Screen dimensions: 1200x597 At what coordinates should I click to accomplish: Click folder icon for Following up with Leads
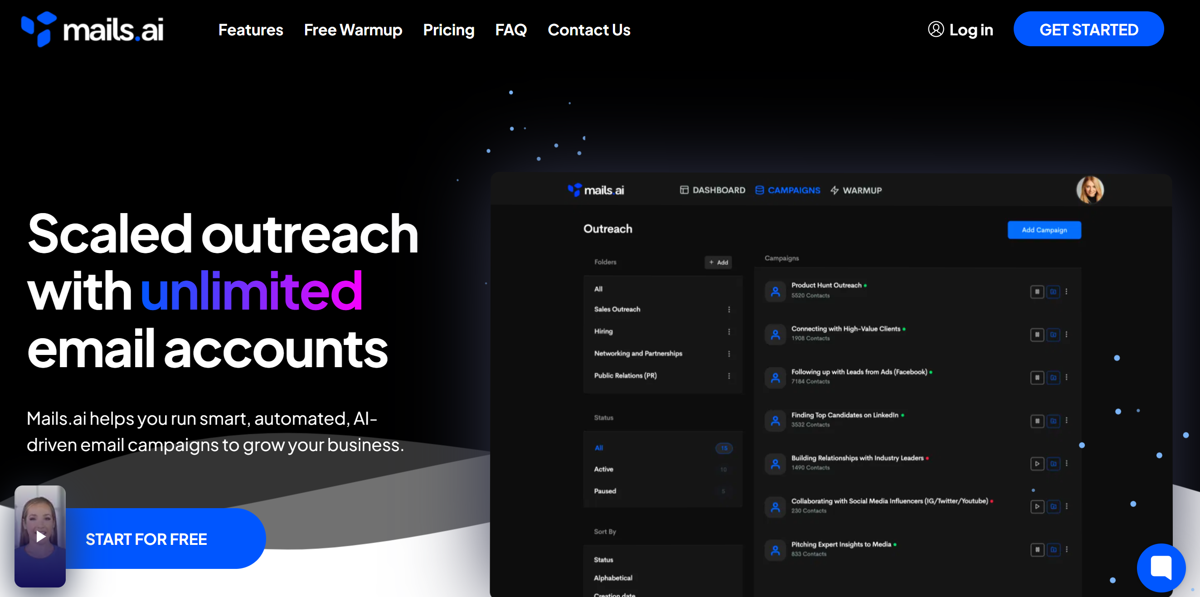1053,377
